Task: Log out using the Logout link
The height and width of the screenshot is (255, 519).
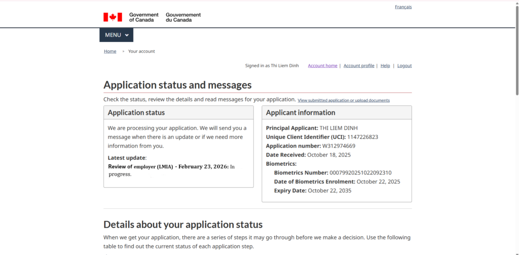Action: coord(404,66)
